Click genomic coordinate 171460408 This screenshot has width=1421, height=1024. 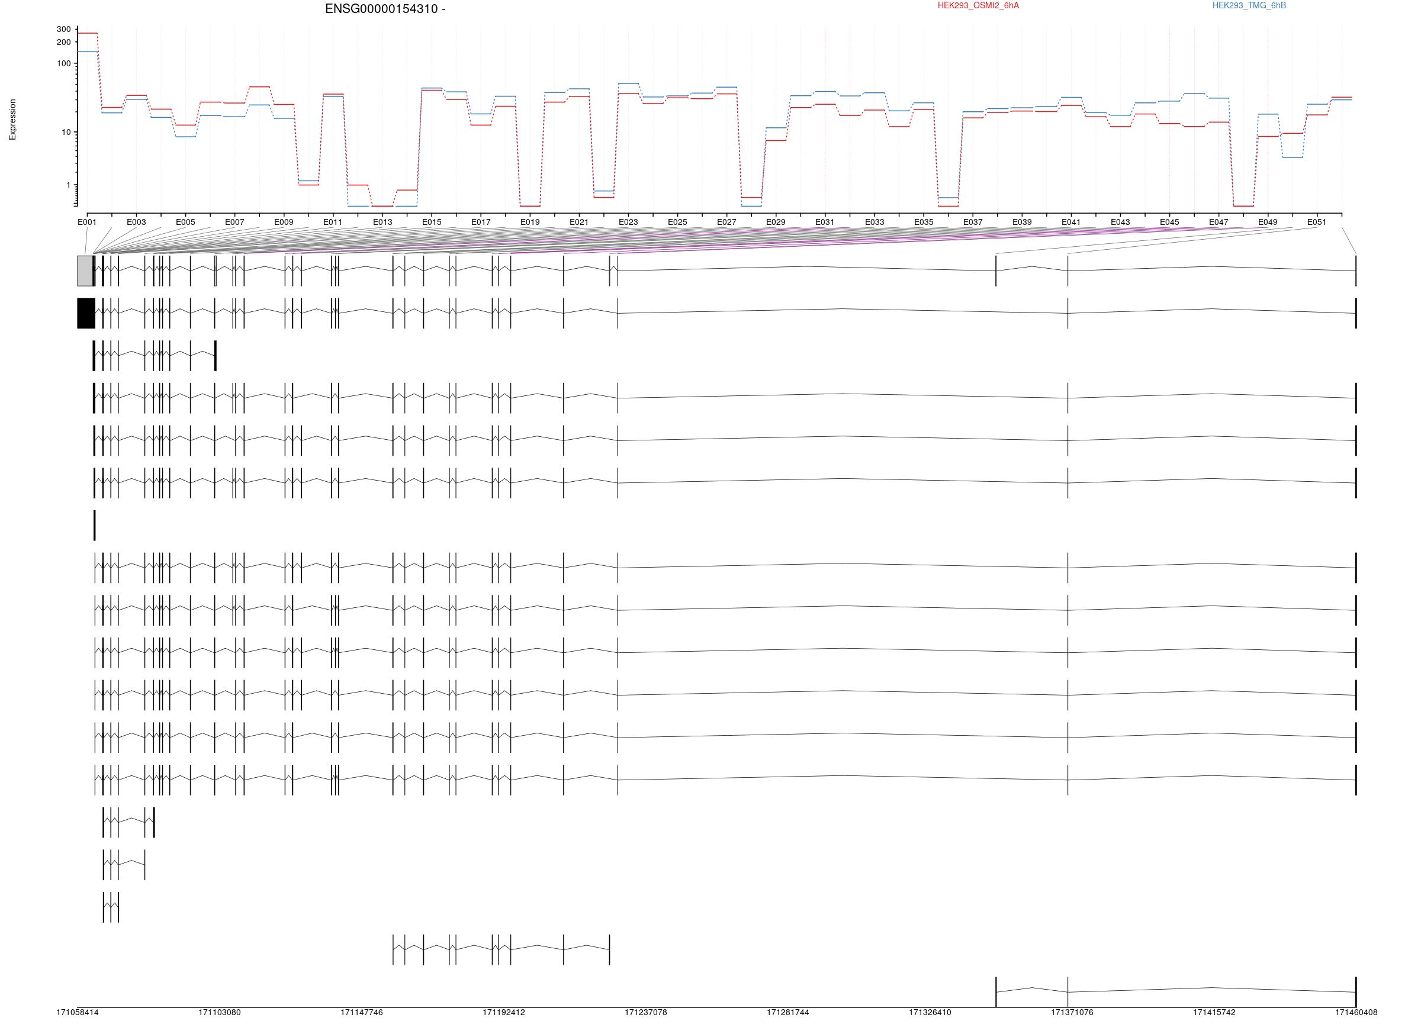1356,1012
